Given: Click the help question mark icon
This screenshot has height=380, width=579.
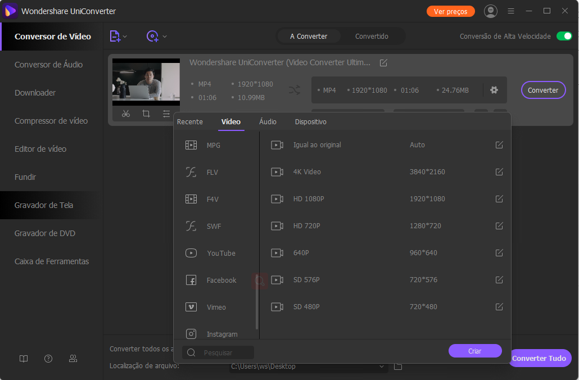Looking at the screenshot, I should (x=48, y=359).
